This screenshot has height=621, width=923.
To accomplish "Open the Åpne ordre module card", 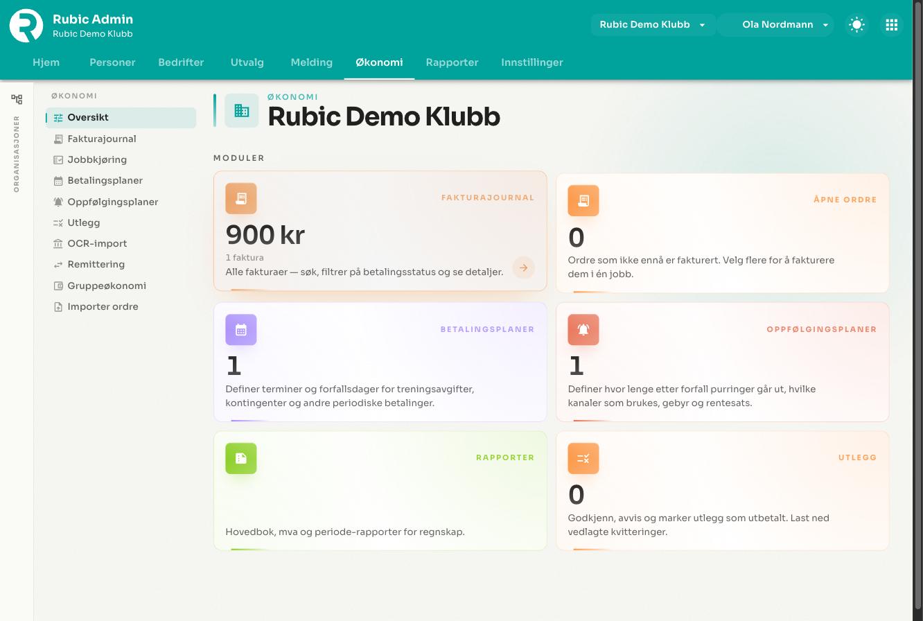I will click(723, 233).
